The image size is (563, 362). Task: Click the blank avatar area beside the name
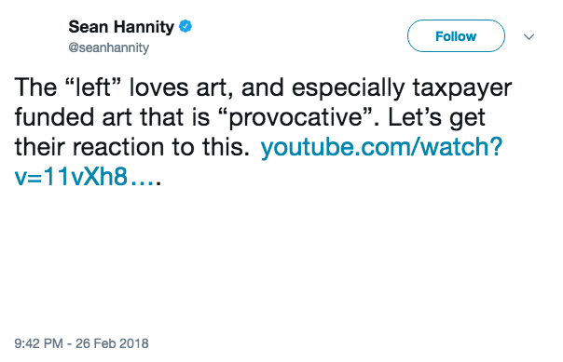click(37, 36)
